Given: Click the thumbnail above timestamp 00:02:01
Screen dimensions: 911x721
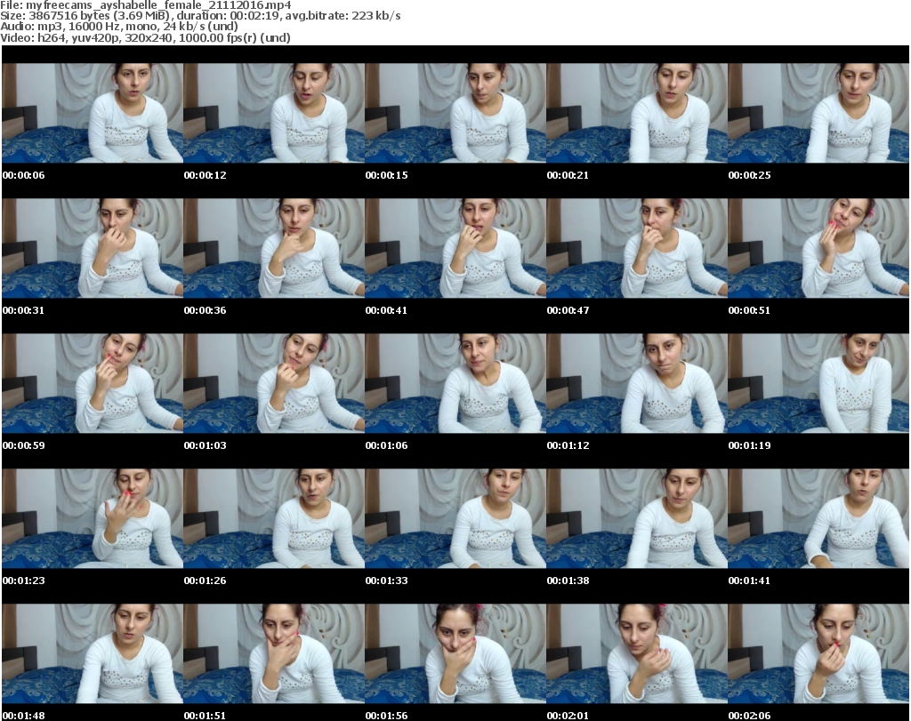Looking at the screenshot, I should (x=637, y=653).
